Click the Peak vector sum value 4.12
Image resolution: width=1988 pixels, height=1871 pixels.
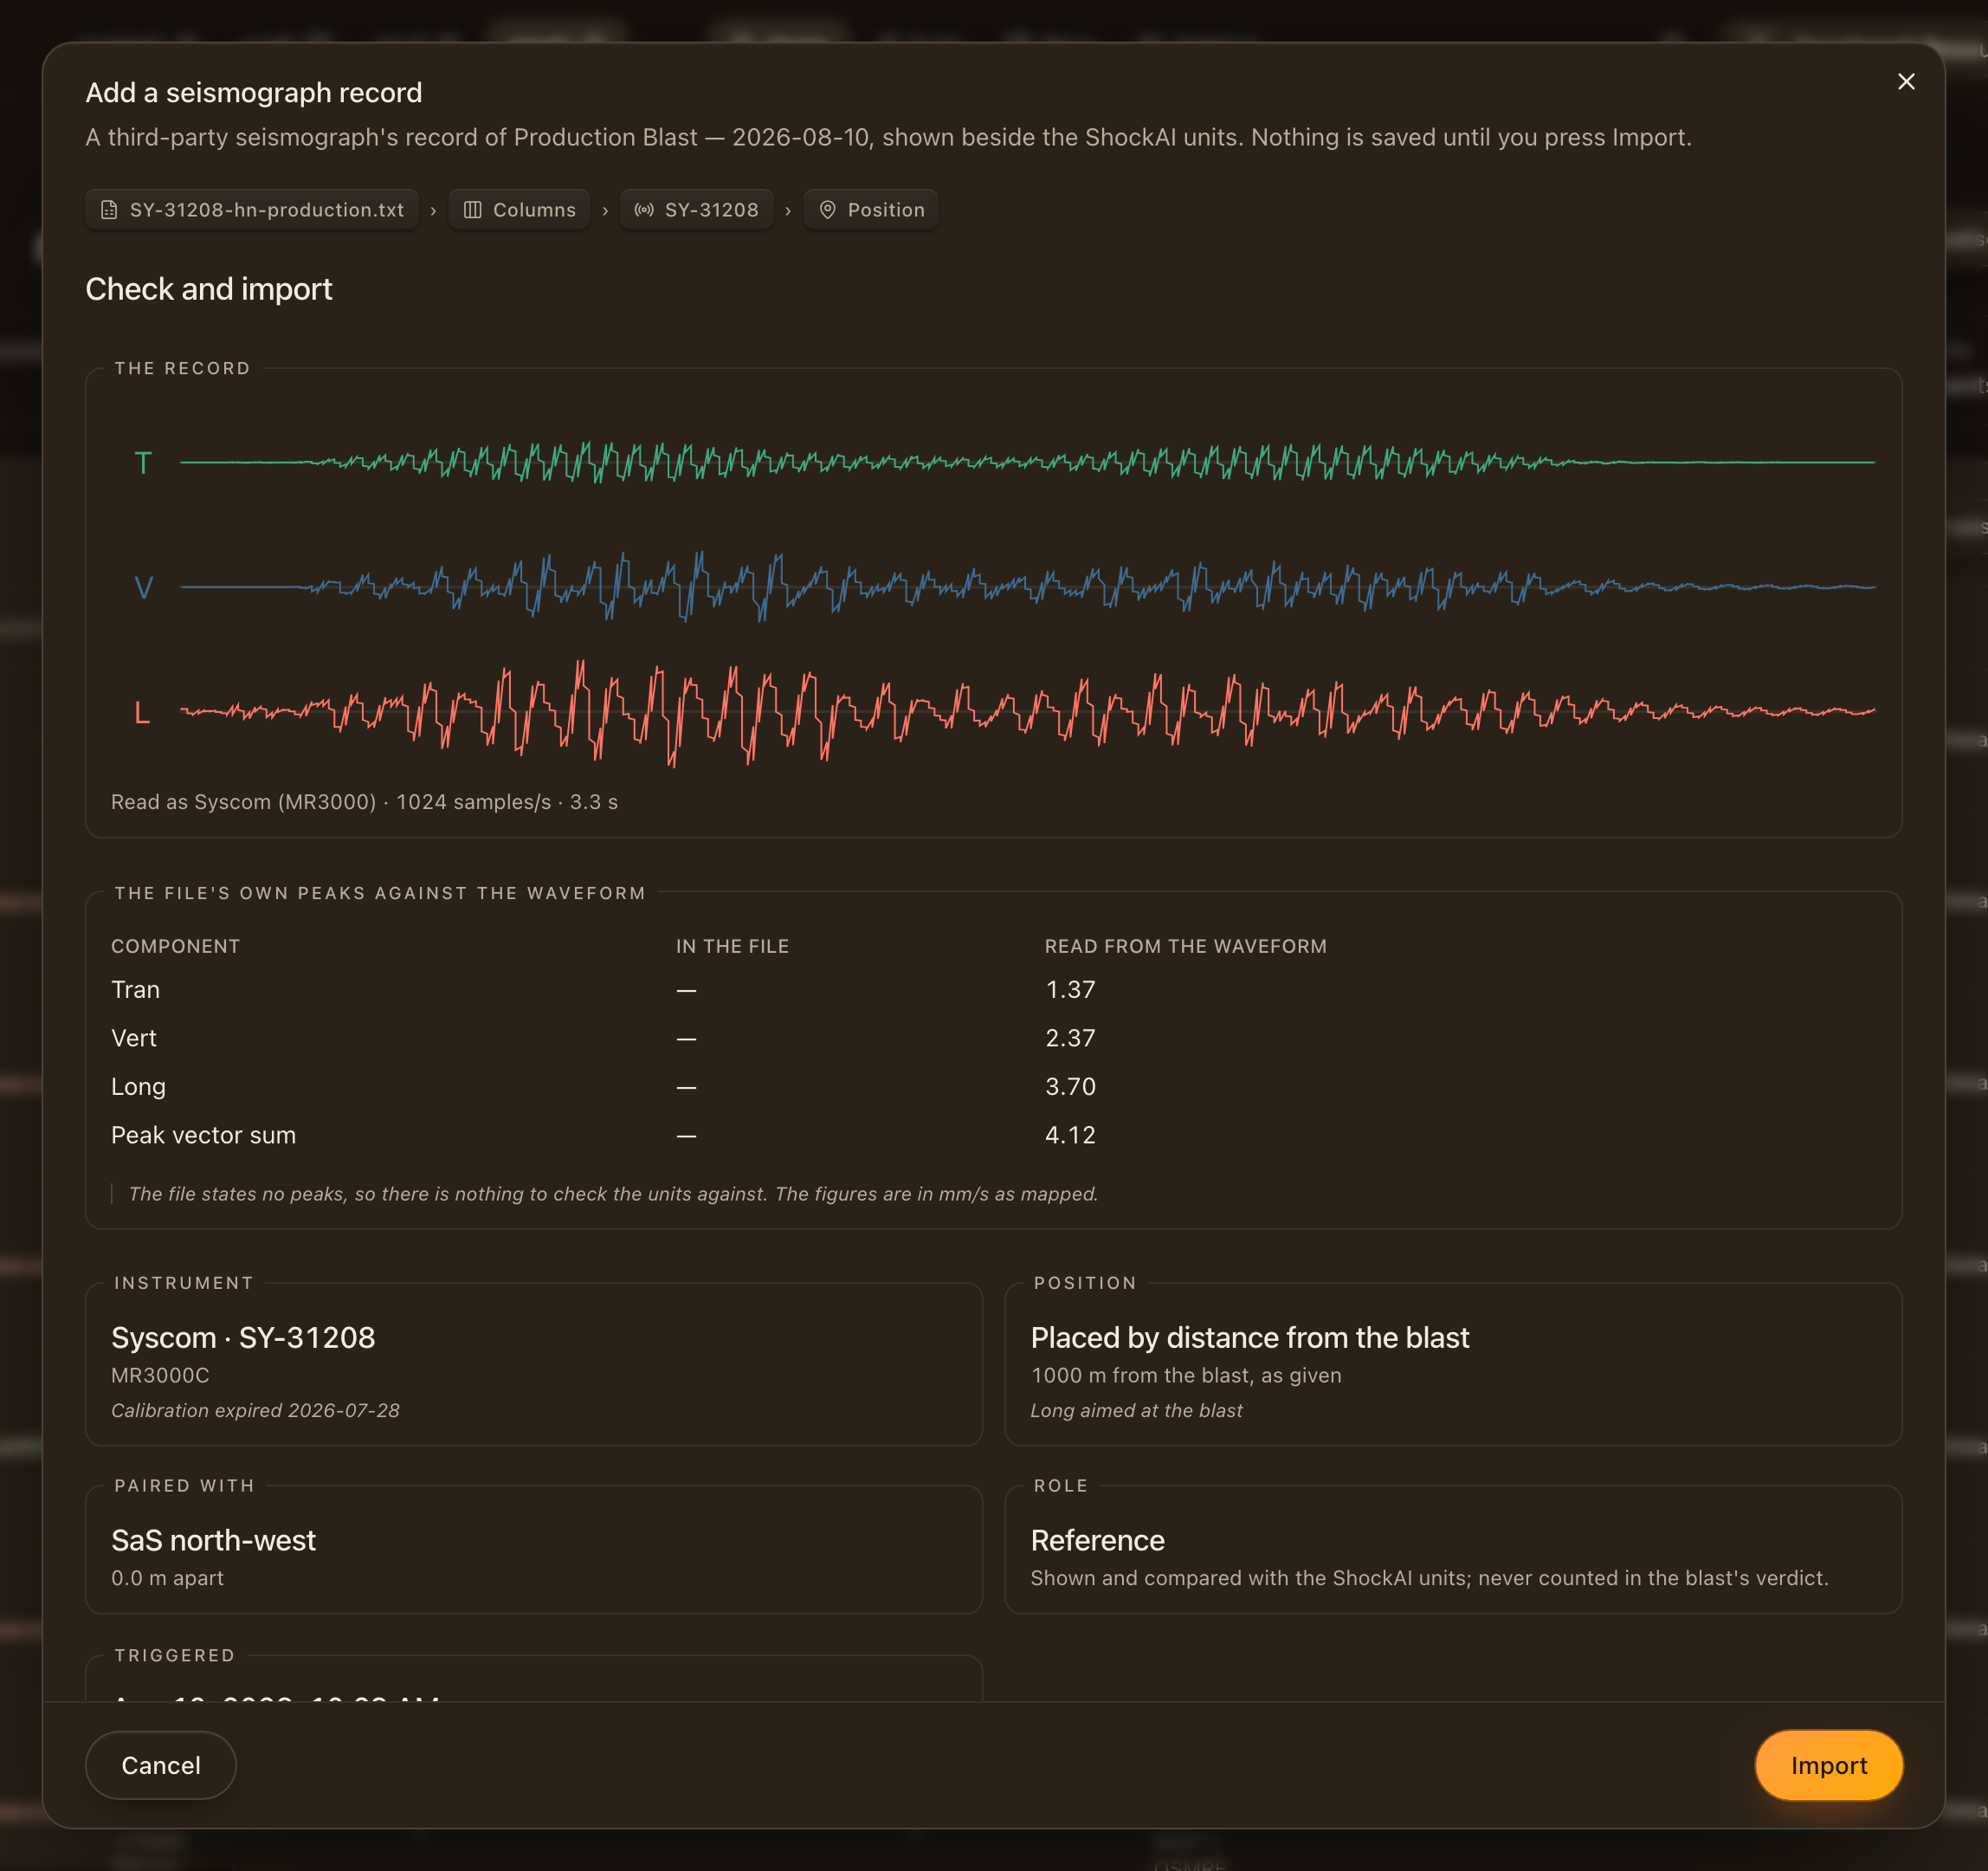click(x=1070, y=1135)
